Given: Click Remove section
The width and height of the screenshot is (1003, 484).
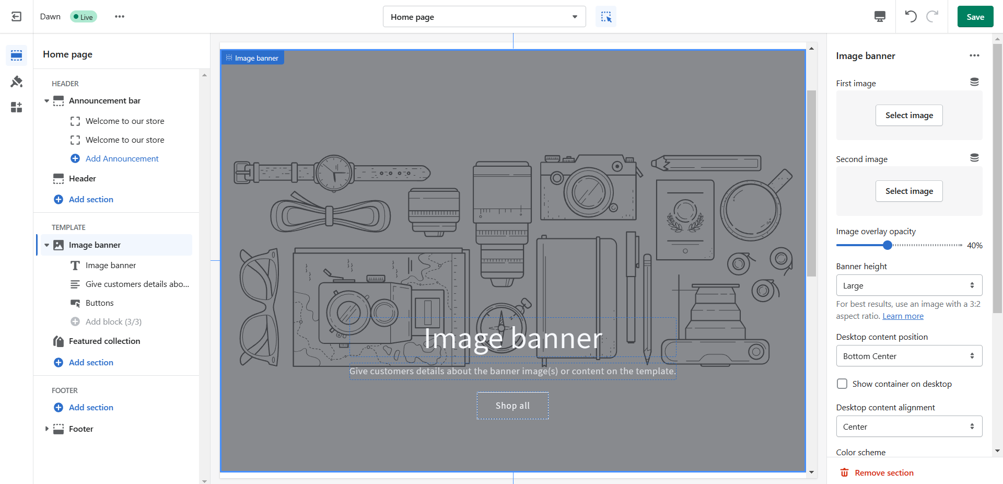Looking at the screenshot, I should point(884,473).
